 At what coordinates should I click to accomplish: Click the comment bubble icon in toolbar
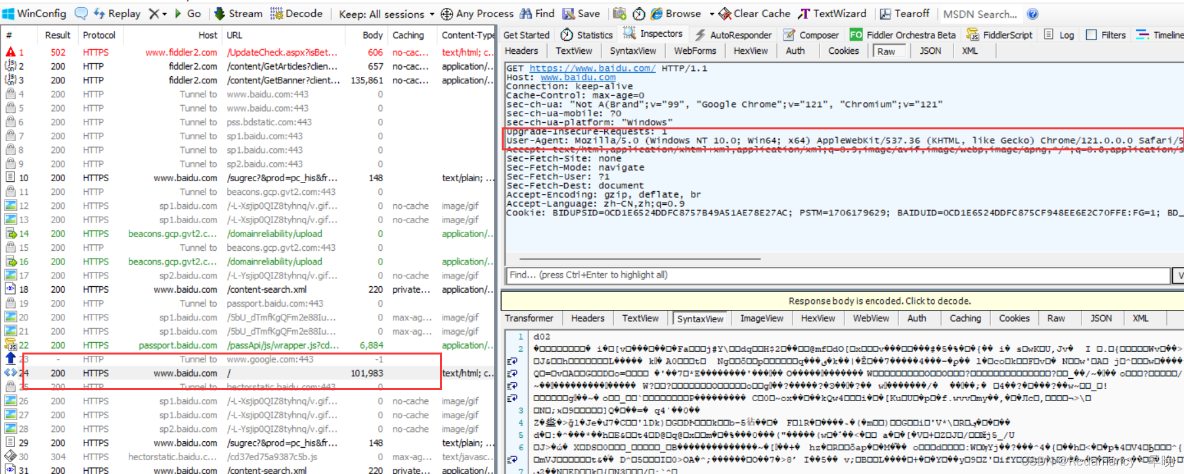81,13
